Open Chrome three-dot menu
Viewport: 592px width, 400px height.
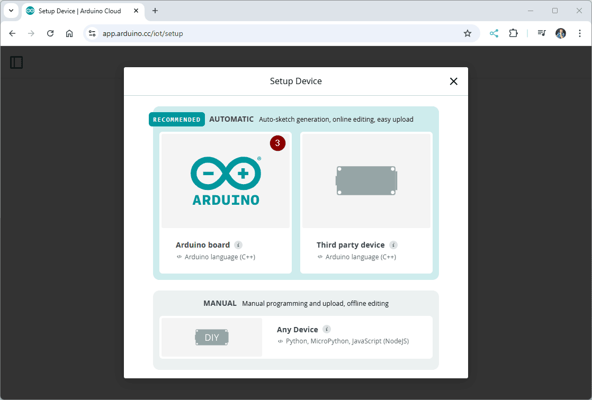coord(580,33)
